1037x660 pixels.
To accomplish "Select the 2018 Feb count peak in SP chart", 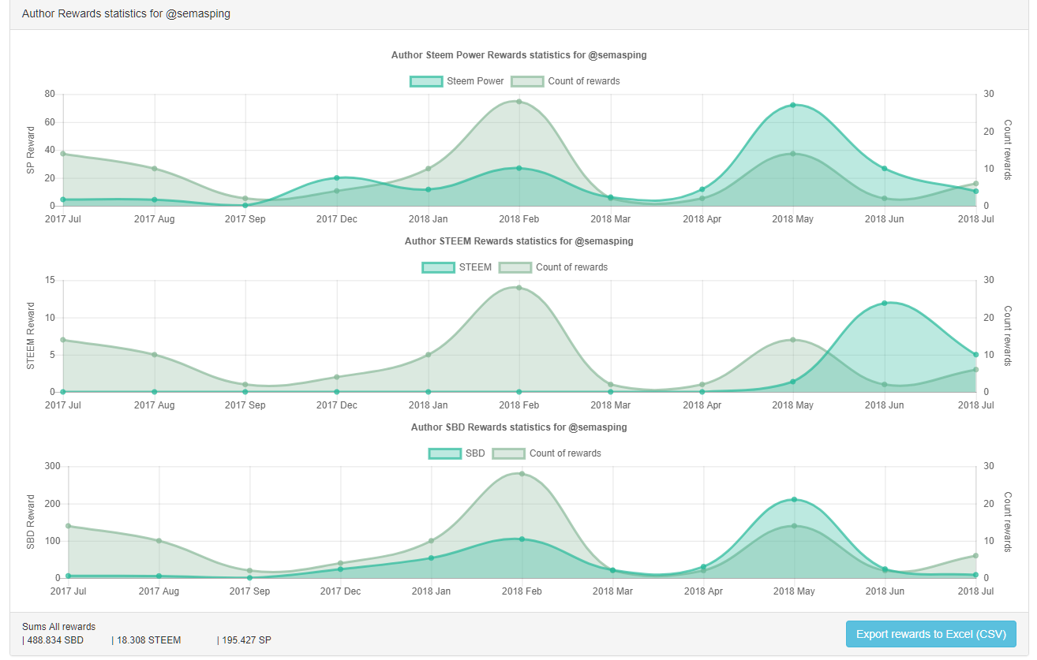I will click(x=519, y=101).
